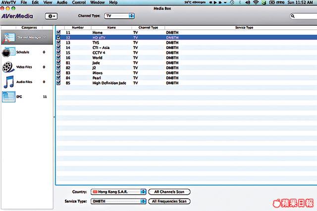Click the menu bar play control
Image resolution: width=317 pixels, height=211 pixels.
point(215,2)
